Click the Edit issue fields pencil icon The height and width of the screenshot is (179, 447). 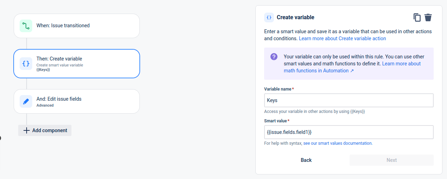26,101
